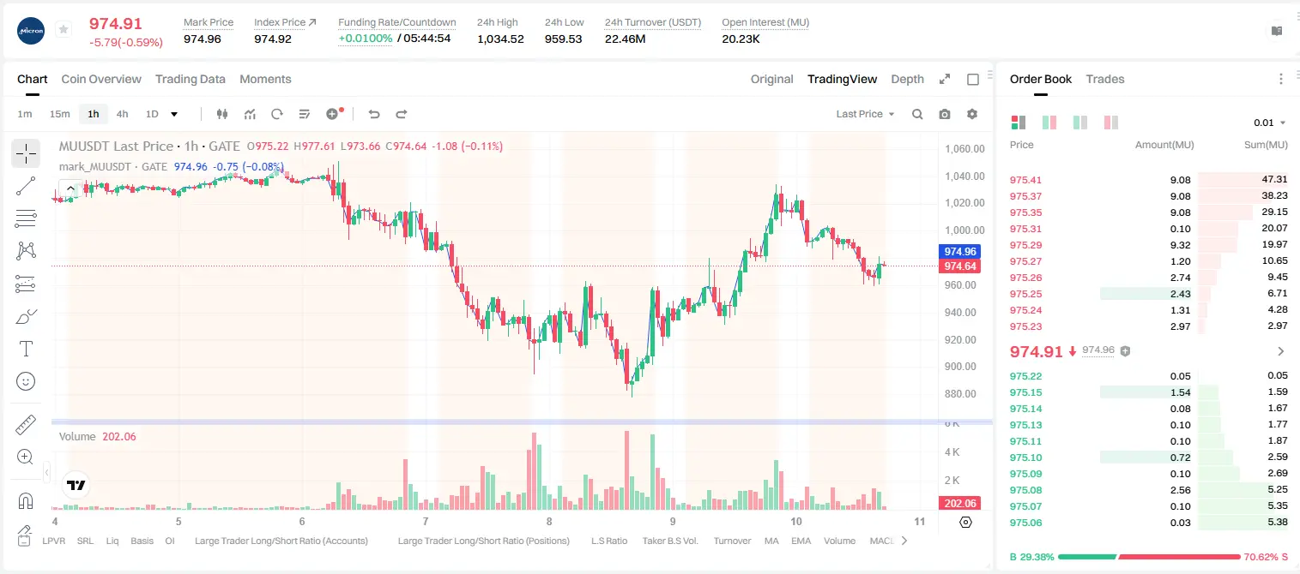Open the candlestick chart type selector
Viewport: 1300px width, 574px height.
pyautogui.click(x=223, y=114)
